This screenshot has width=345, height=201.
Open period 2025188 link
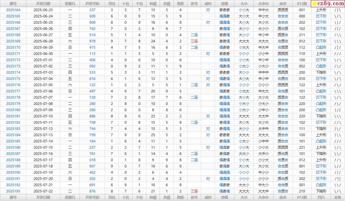point(13,160)
